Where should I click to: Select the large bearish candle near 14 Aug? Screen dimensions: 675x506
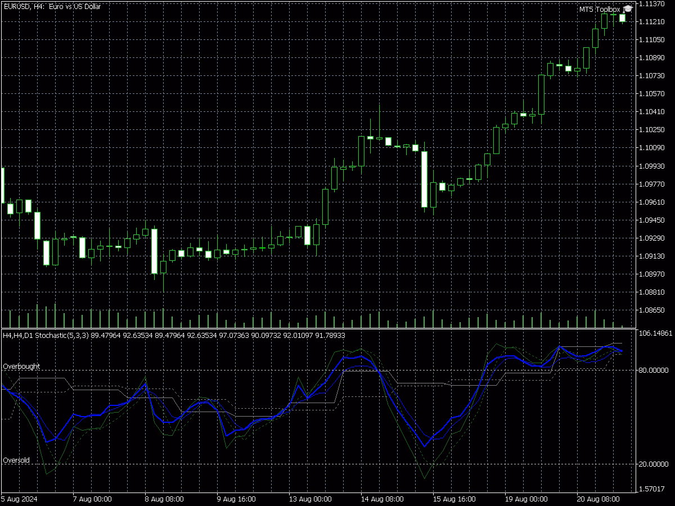coord(425,180)
